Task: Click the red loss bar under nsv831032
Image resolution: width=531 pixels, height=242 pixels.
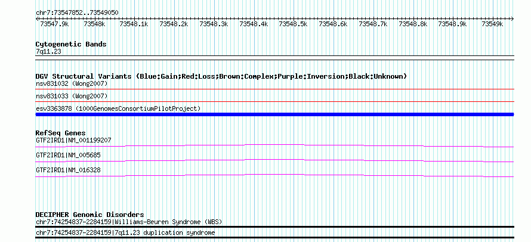Action: pos(275,89)
